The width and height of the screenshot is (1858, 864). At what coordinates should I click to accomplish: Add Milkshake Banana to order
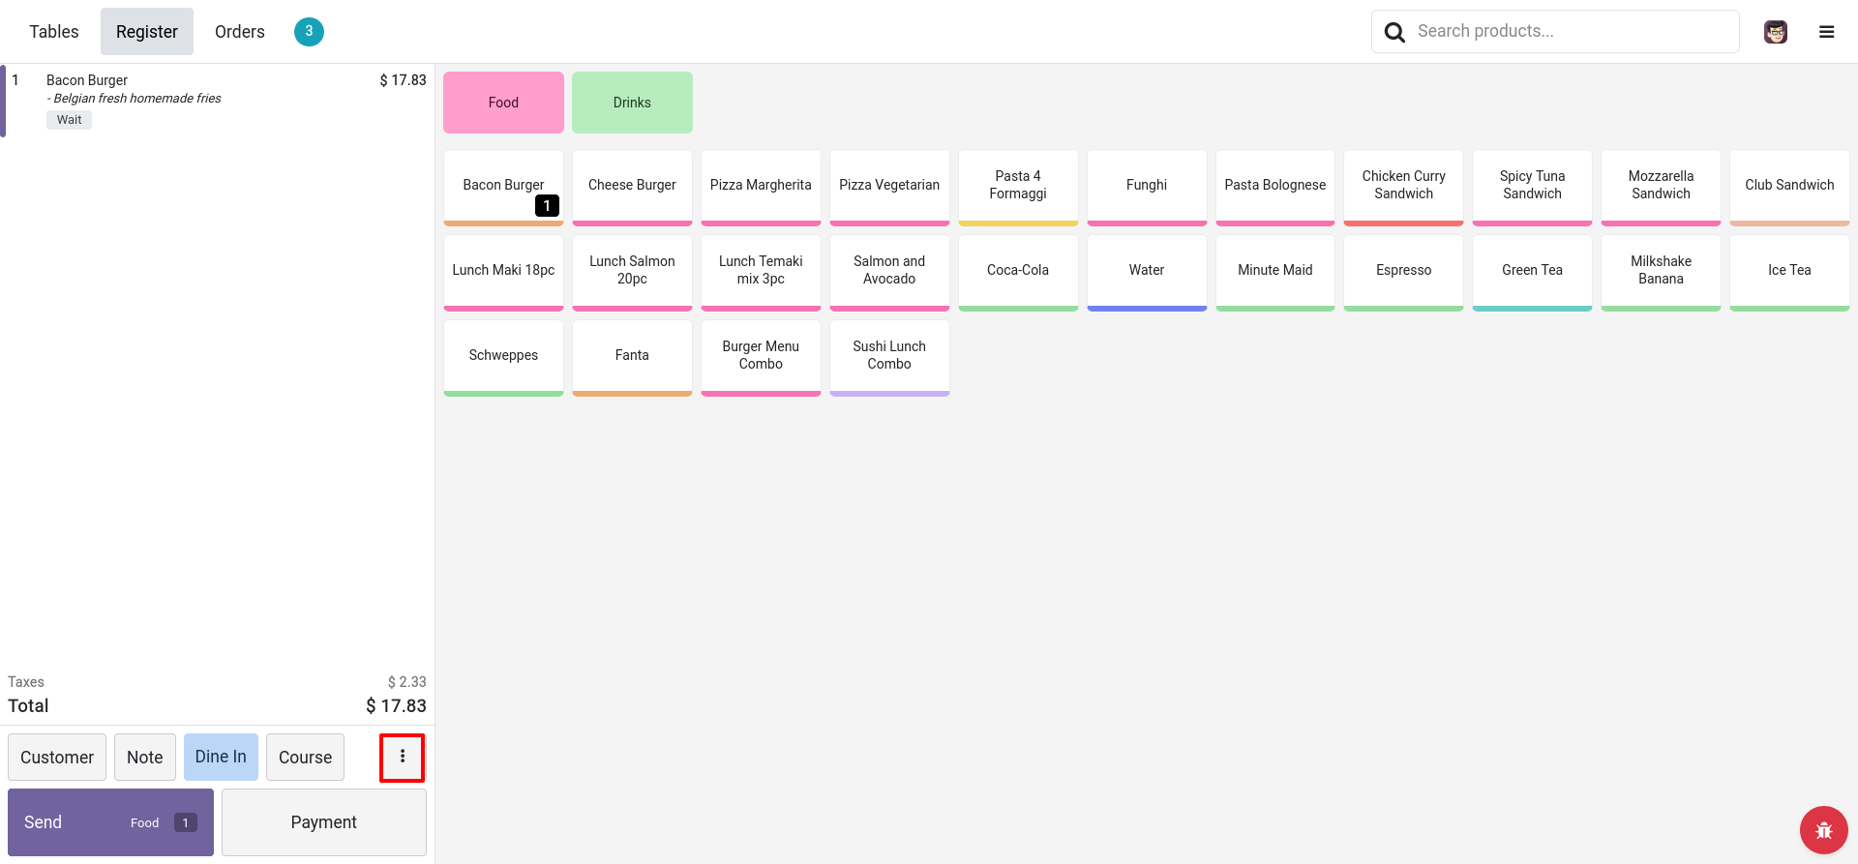[x=1662, y=272]
